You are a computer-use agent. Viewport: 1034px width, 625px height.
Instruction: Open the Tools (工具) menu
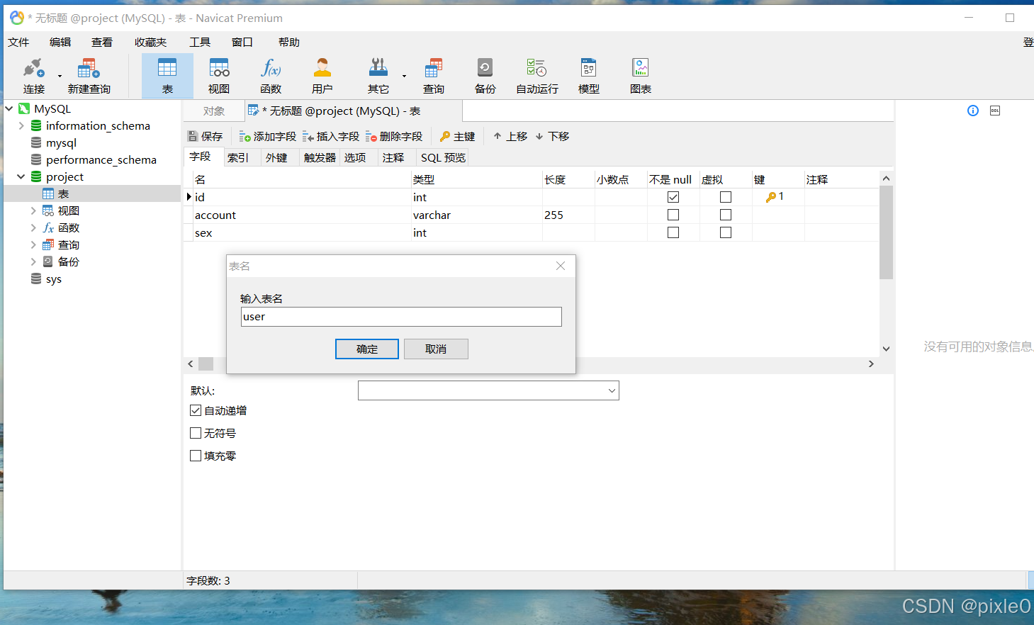click(200, 43)
